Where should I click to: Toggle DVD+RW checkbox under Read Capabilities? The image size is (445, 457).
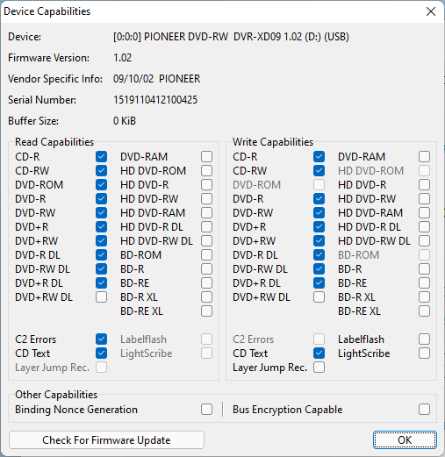pos(101,241)
